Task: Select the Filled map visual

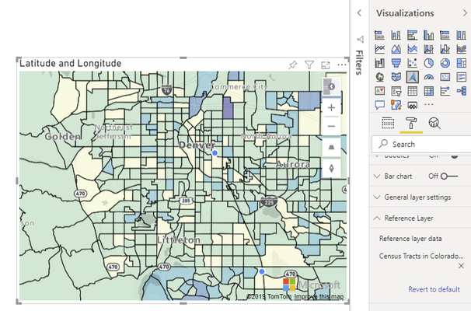Action: [x=396, y=77]
